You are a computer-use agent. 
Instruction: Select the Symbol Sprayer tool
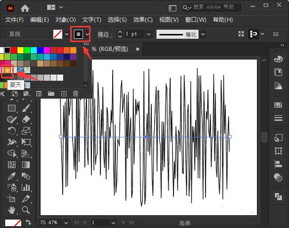click(x=12, y=187)
